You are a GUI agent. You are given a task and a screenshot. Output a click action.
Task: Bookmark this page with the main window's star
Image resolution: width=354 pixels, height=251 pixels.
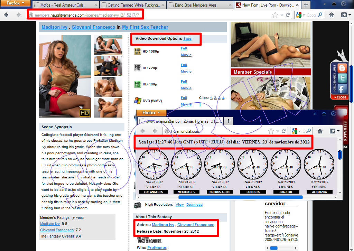(275, 15)
